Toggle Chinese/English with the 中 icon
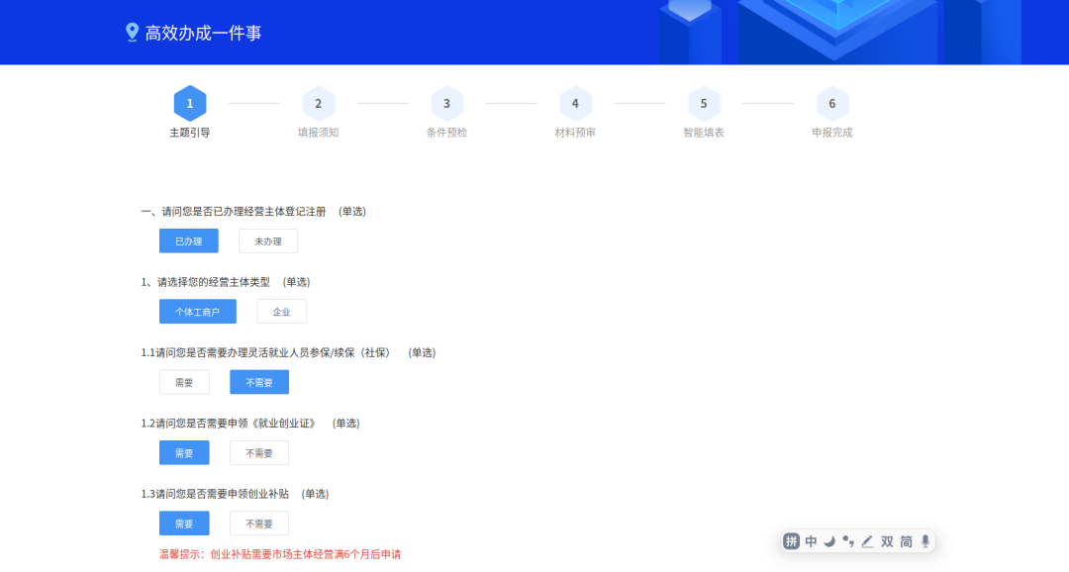The image size is (1069, 572). point(811,541)
